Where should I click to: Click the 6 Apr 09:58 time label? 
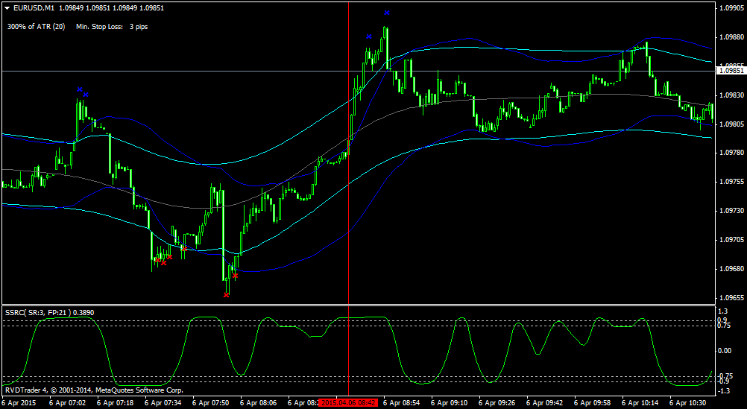click(592, 403)
